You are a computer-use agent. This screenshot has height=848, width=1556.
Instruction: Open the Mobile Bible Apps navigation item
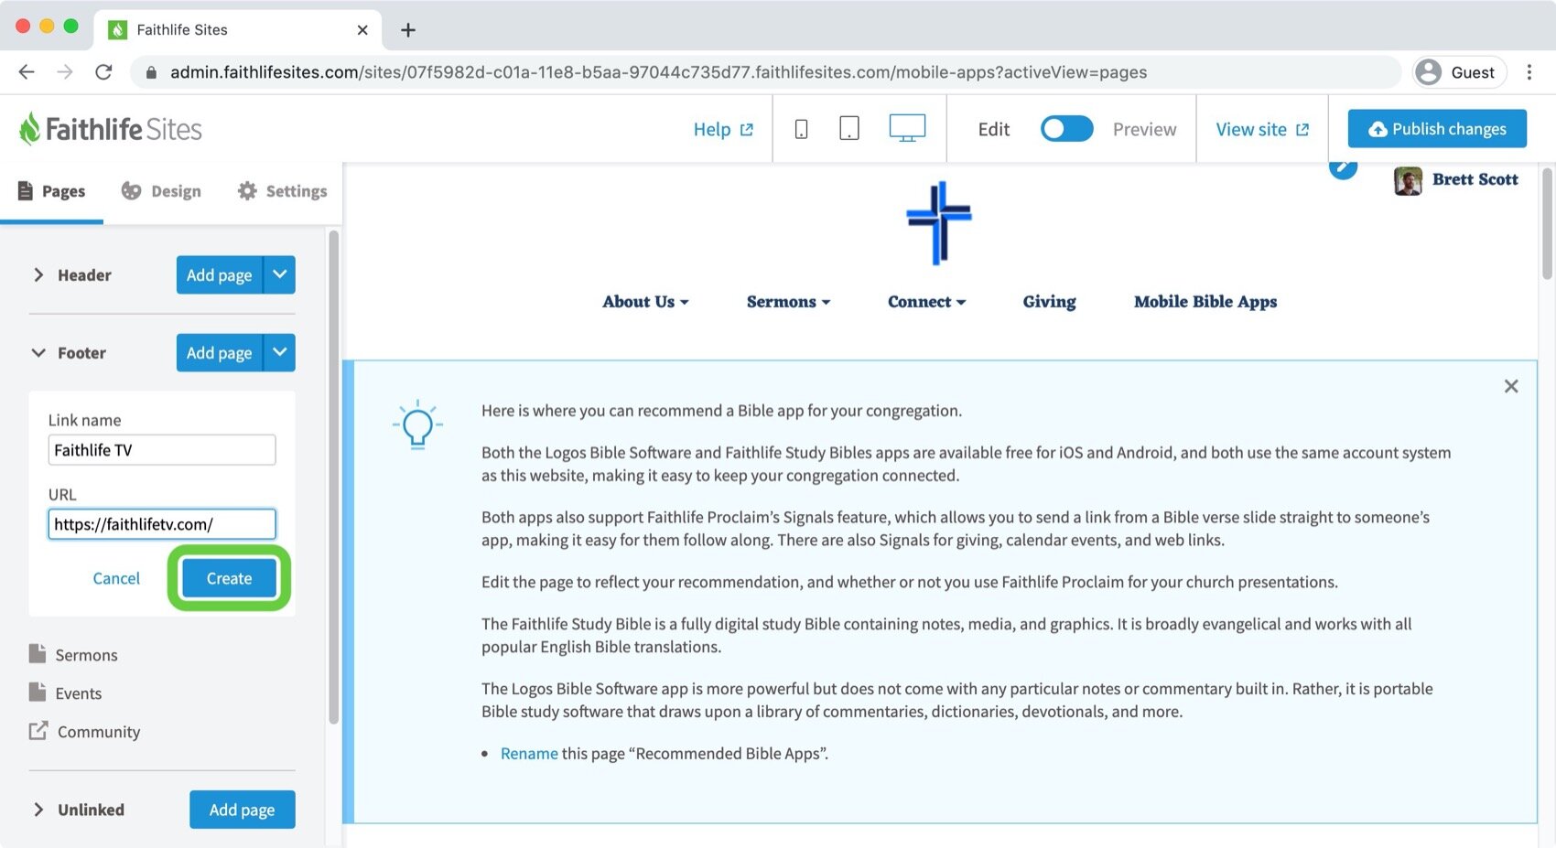tap(1205, 302)
